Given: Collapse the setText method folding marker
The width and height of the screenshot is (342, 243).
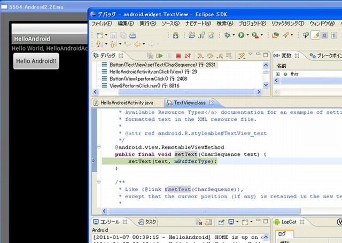Looking at the screenshot, I should click(x=100, y=147).
